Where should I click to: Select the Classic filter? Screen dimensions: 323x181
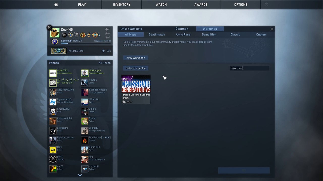tap(235, 35)
